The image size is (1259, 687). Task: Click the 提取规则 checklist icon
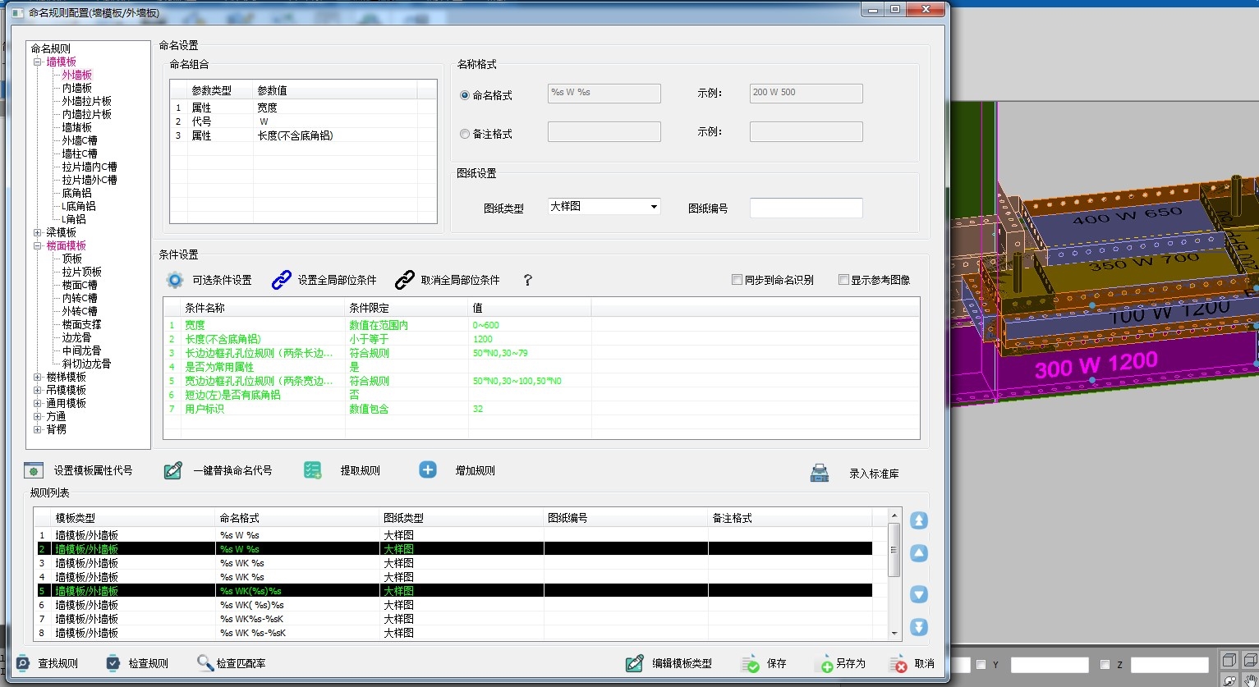(312, 470)
